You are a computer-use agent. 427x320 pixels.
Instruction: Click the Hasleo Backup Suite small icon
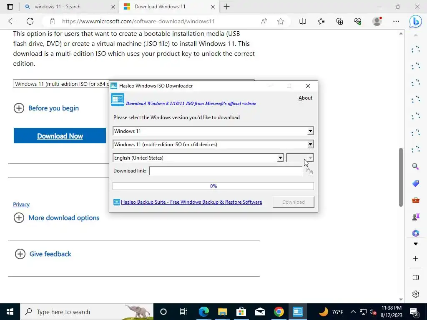[117, 202]
